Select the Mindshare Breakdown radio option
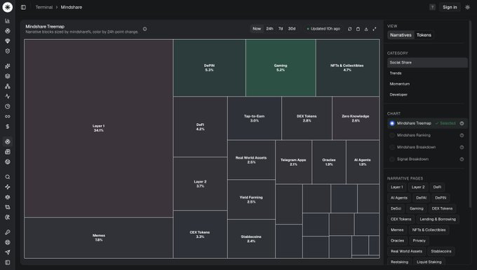This screenshot has width=477, height=270. (392, 147)
